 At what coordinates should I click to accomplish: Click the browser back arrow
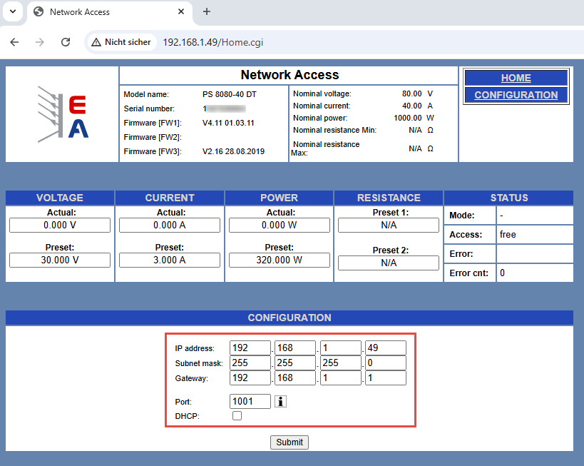pos(14,42)
